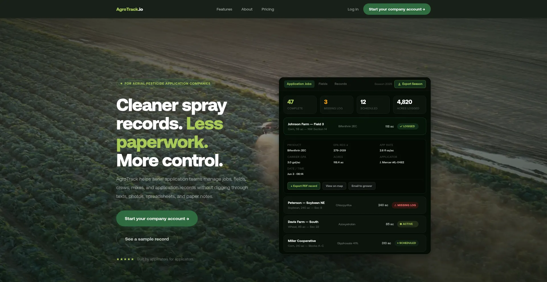Click the Jun 3 · 06:14 date value
The width and height of the screenshot is (547, 282).
[x=295, y=174]
